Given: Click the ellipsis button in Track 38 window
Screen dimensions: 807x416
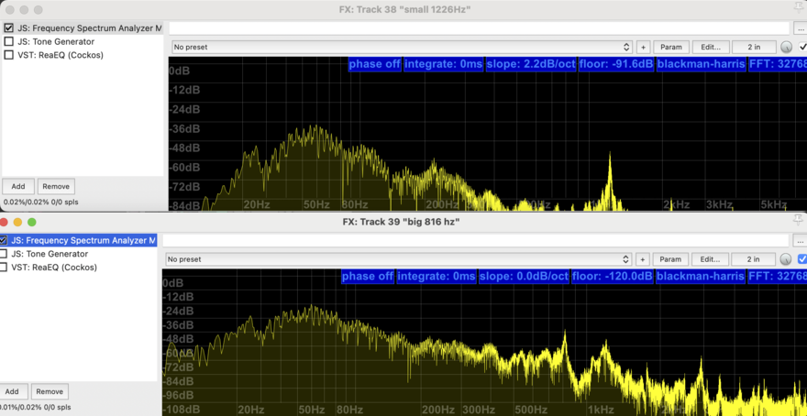Looking at the screenshot, I should pos(800,28).
